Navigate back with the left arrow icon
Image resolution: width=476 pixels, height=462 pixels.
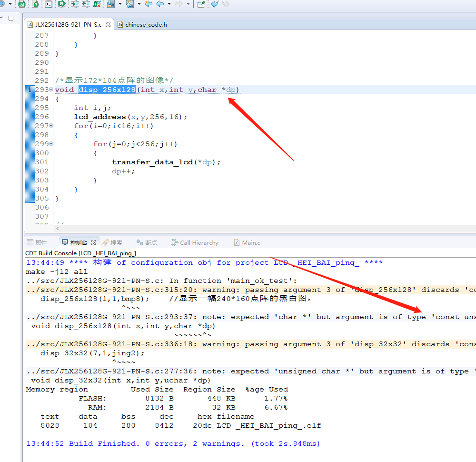(160, 4)
